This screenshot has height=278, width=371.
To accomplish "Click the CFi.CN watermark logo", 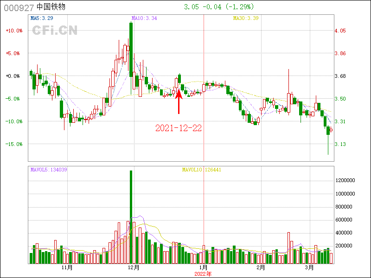I will pos(54,30).
